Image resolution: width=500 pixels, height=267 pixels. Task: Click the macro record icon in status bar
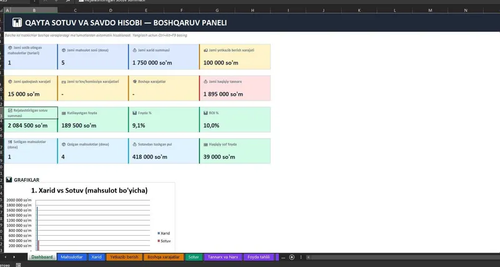coord(19,264)
